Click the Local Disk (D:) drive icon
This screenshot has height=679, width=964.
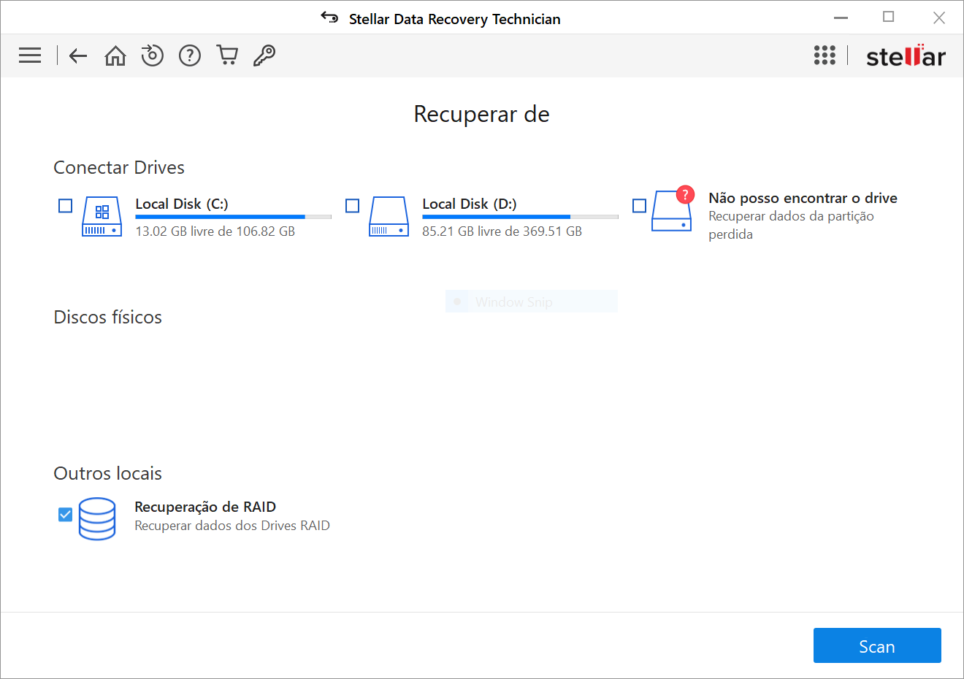tap(389, 216)
